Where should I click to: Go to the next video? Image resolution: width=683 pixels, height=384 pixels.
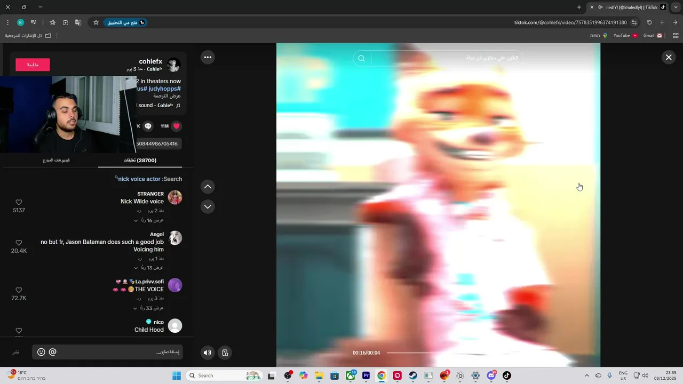tap(208, 206)
